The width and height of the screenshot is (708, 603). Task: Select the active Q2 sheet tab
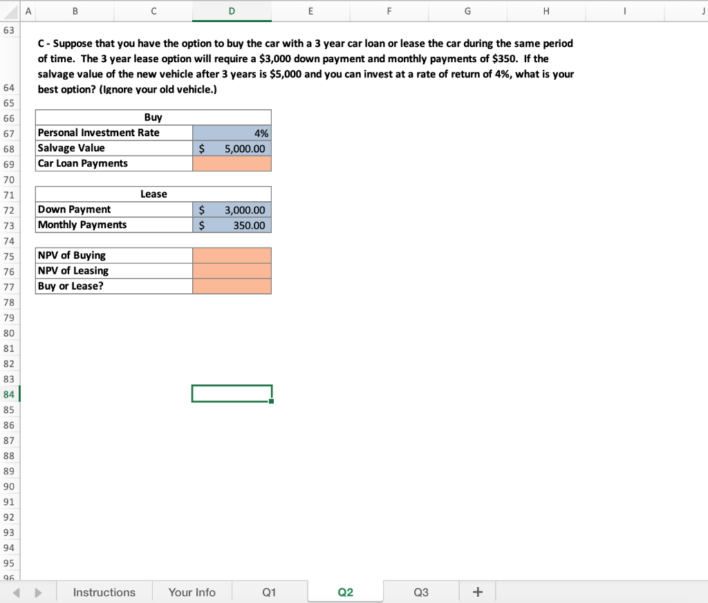point(345,591)
